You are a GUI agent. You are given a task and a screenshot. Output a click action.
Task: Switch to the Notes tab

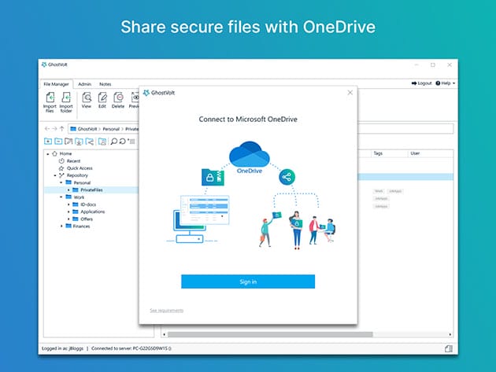[105, 83]
